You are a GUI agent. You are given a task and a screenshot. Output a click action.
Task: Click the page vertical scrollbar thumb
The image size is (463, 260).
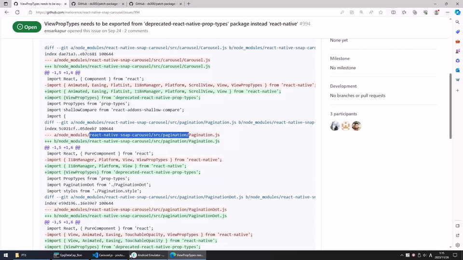click(x=450, y=106)
